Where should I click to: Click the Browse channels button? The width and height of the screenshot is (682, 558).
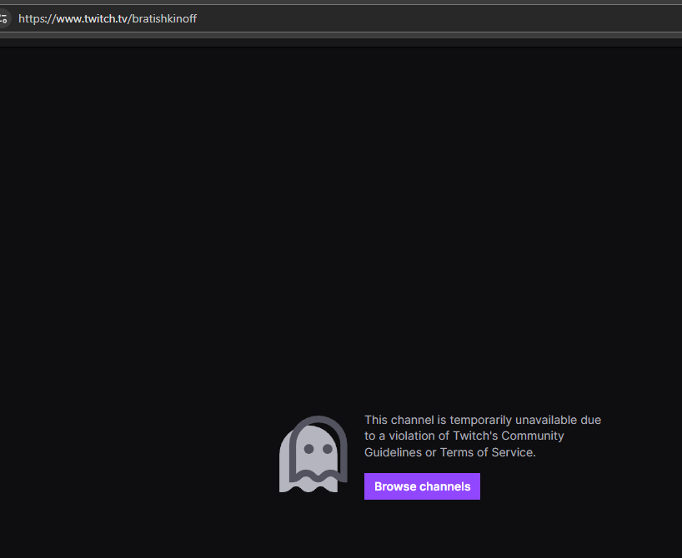click(x=422, y=486)
